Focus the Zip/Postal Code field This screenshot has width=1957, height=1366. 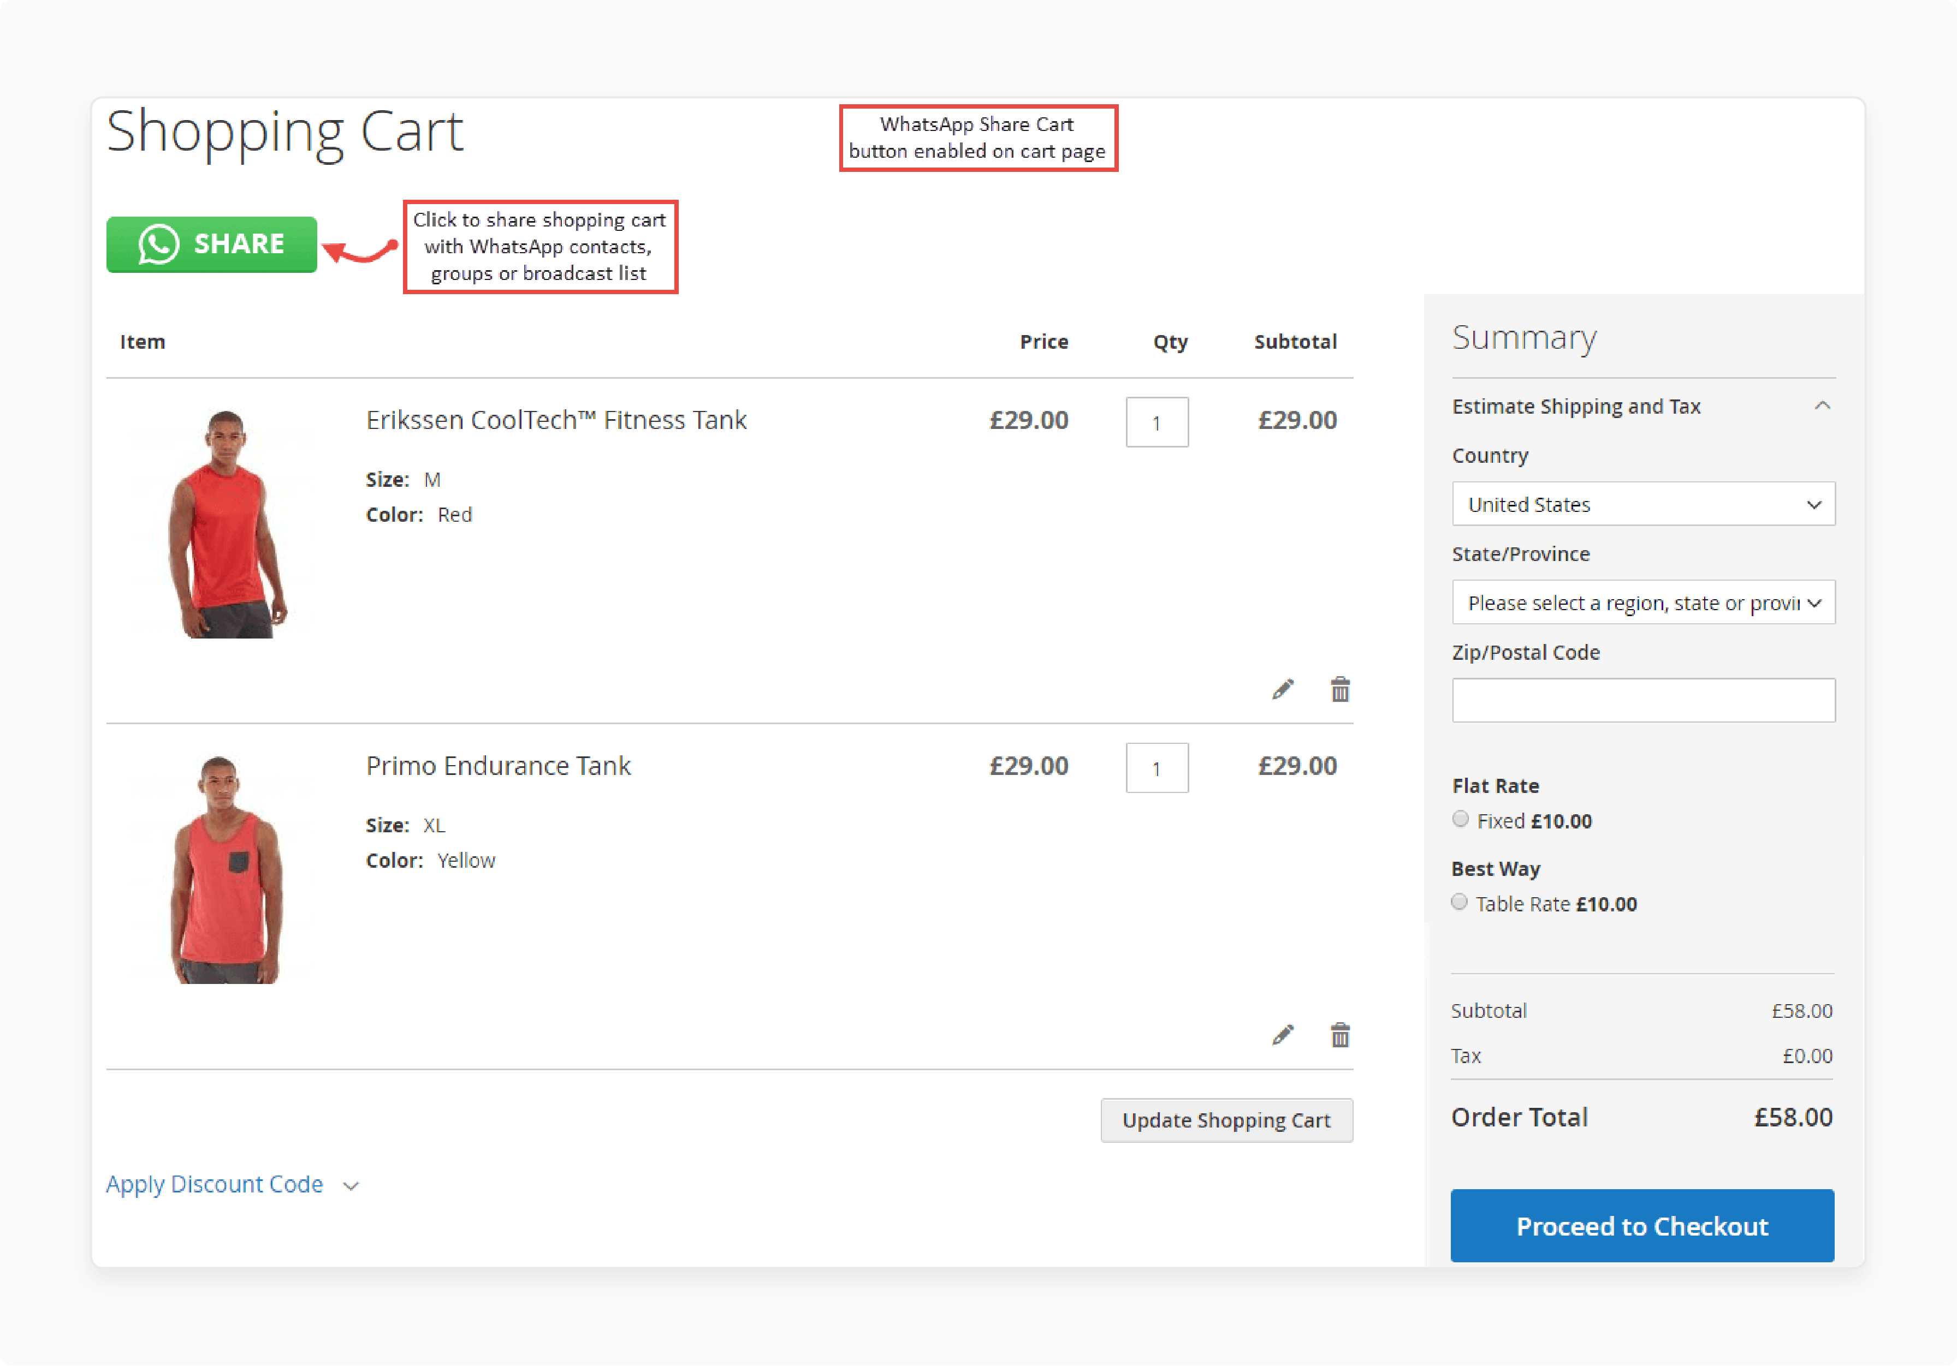click(1644, 701)
